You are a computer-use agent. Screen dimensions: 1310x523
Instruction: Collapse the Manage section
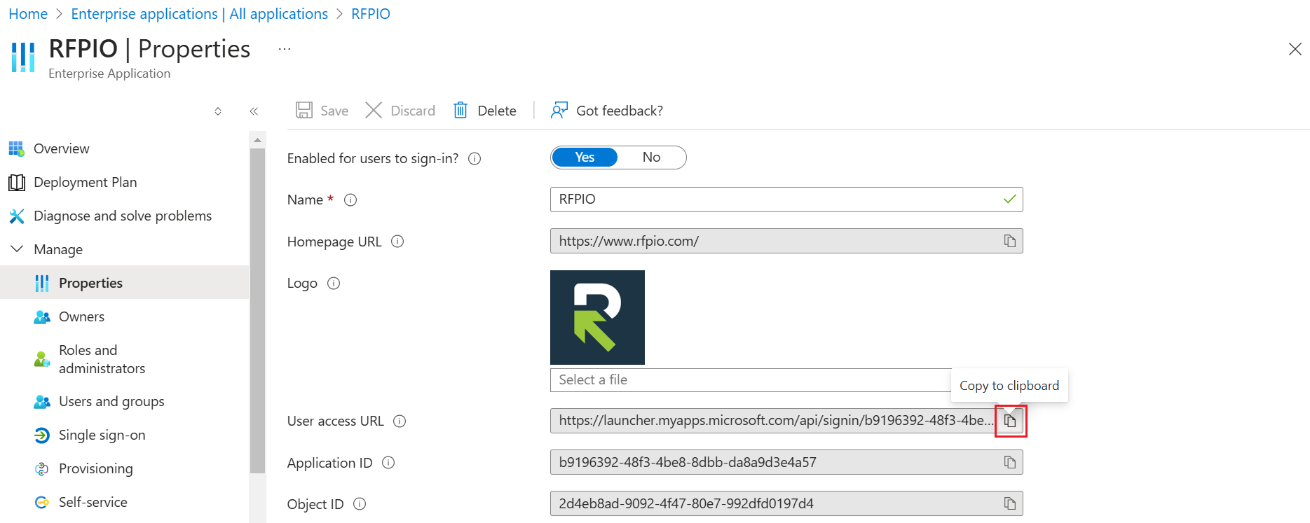click(17, 249)
